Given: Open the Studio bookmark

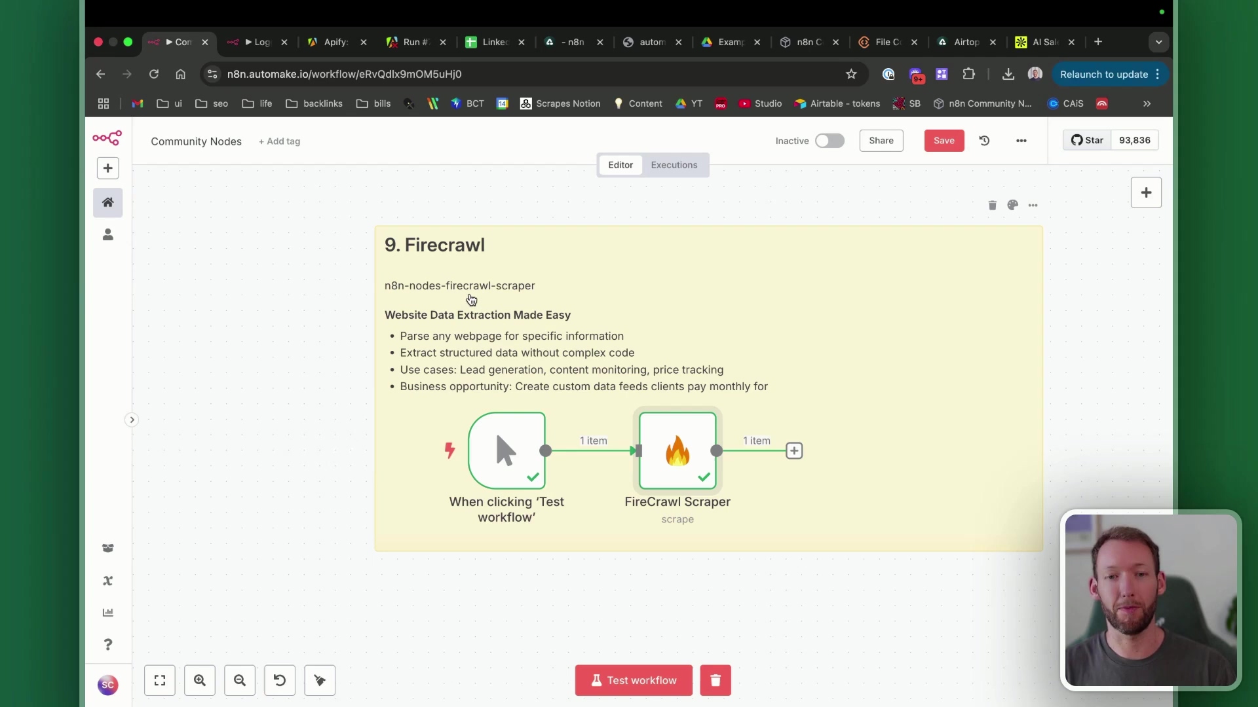Looking at the screenshot, I should click(760, 103).
